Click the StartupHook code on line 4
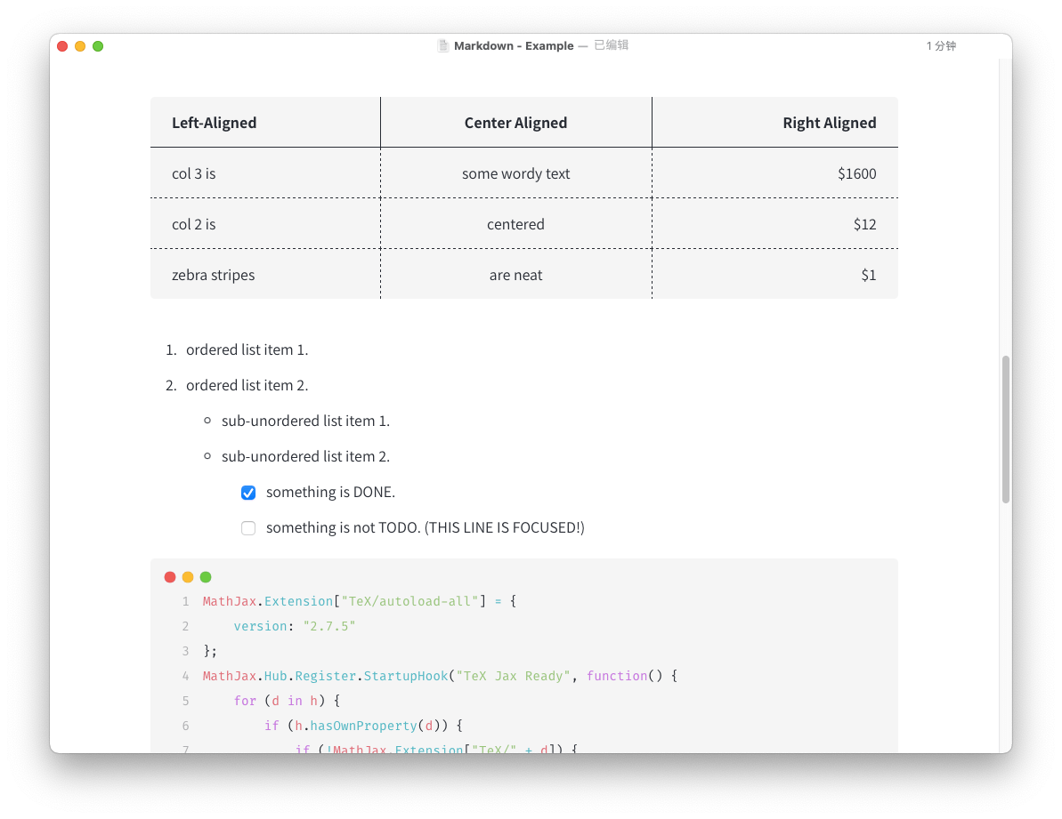This screenshot has width=1062, height=819. click(x=441, y=677)
